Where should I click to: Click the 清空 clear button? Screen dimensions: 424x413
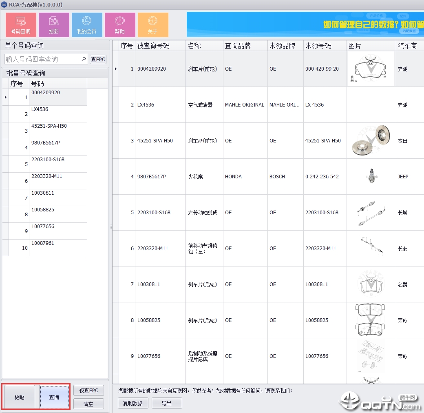(x=88, y=404)
